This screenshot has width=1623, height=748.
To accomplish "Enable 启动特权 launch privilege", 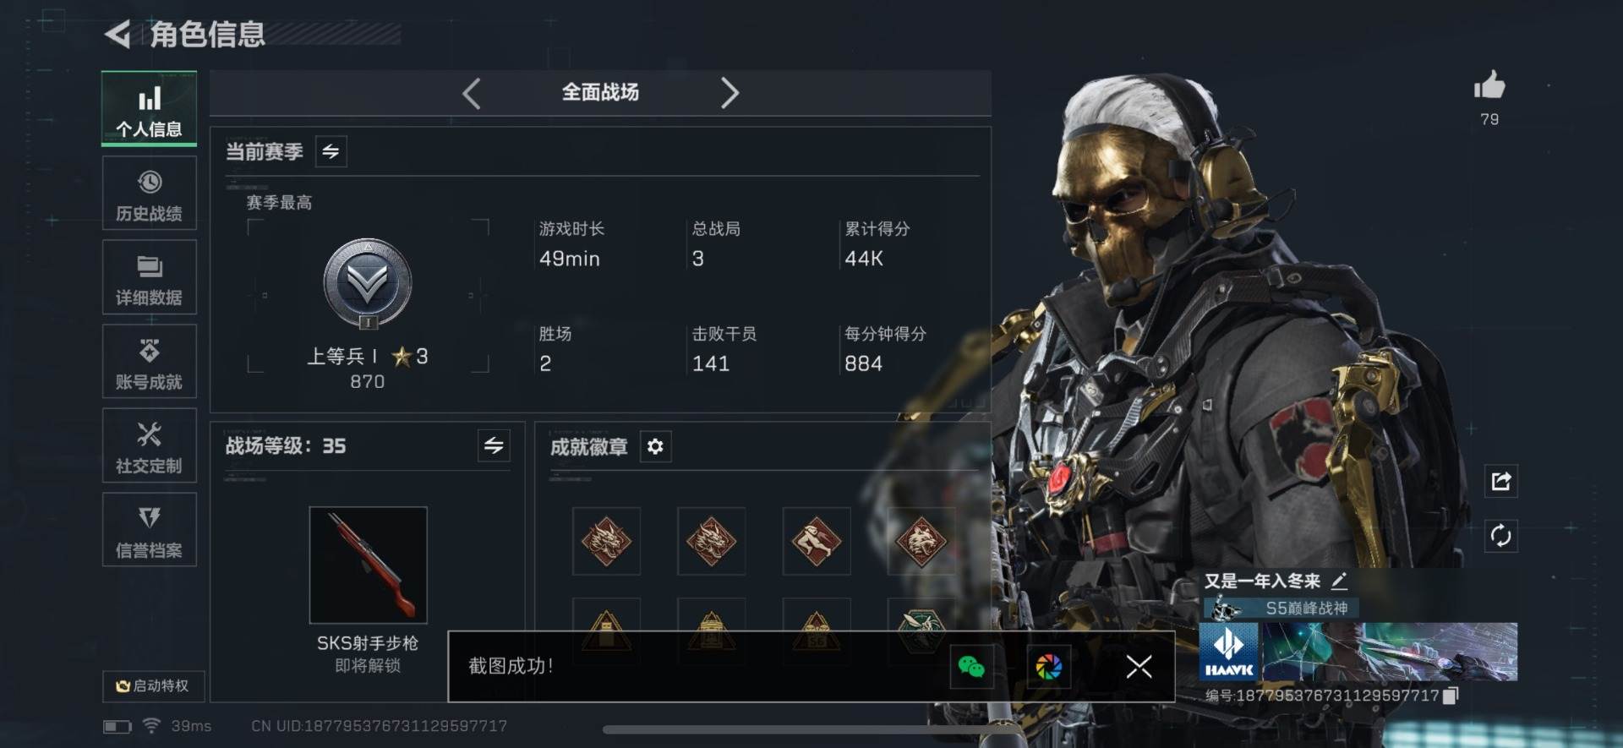I will click(153, 685).
